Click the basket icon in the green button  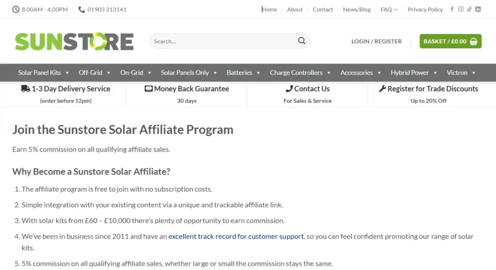tap(474, 42)
